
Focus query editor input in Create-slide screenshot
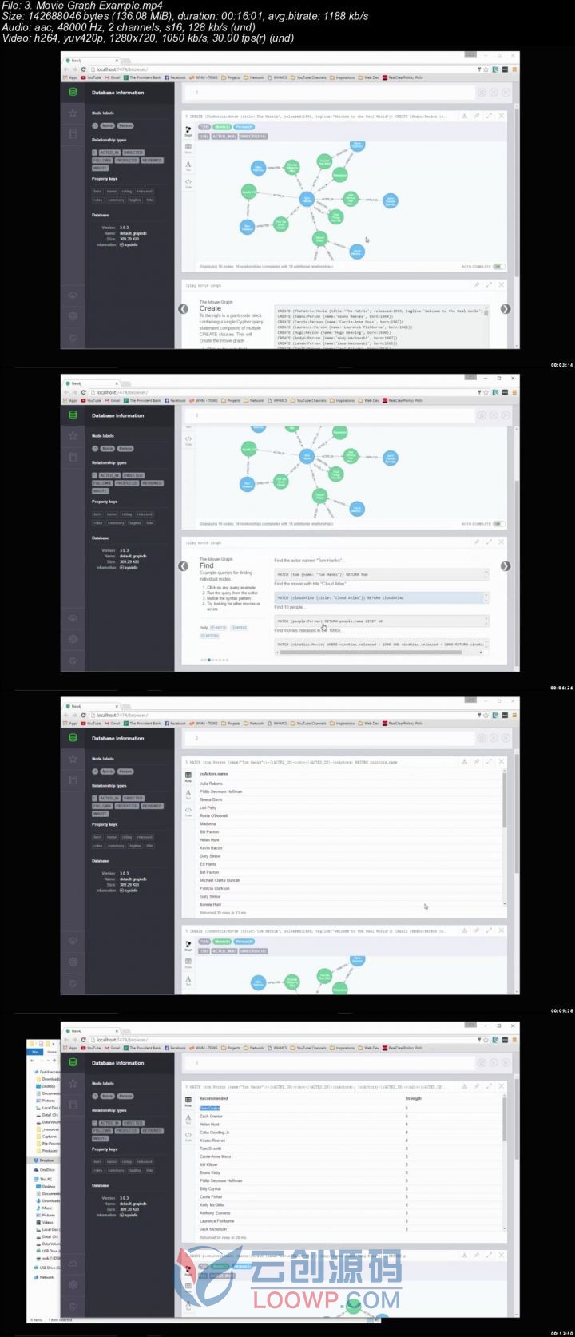(331, 93)
